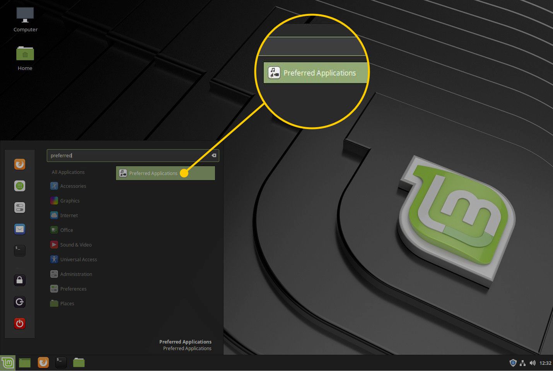This screenshot has height=371, width=553.
Task: Open the volume tray icon
Action: pyautogui.click(x=533, y=363)
